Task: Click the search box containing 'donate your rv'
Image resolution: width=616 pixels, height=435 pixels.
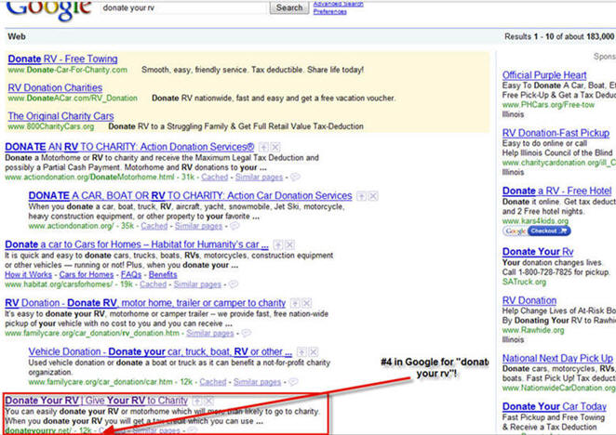Action: (x=184, y=7)
